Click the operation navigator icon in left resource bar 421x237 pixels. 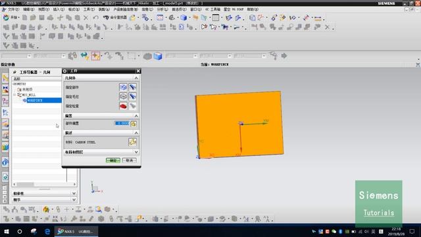tap(5, 113)
